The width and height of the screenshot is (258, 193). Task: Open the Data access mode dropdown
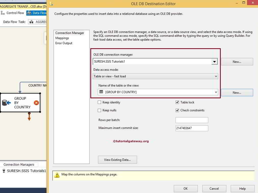[216, 76]
